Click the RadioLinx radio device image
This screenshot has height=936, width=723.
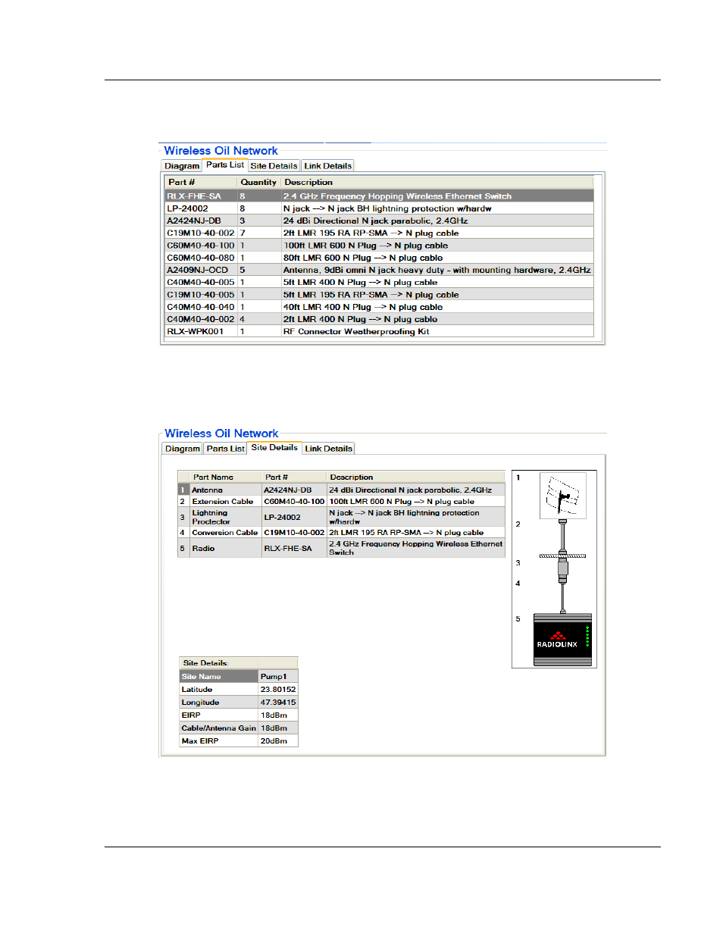click(562, 640)
